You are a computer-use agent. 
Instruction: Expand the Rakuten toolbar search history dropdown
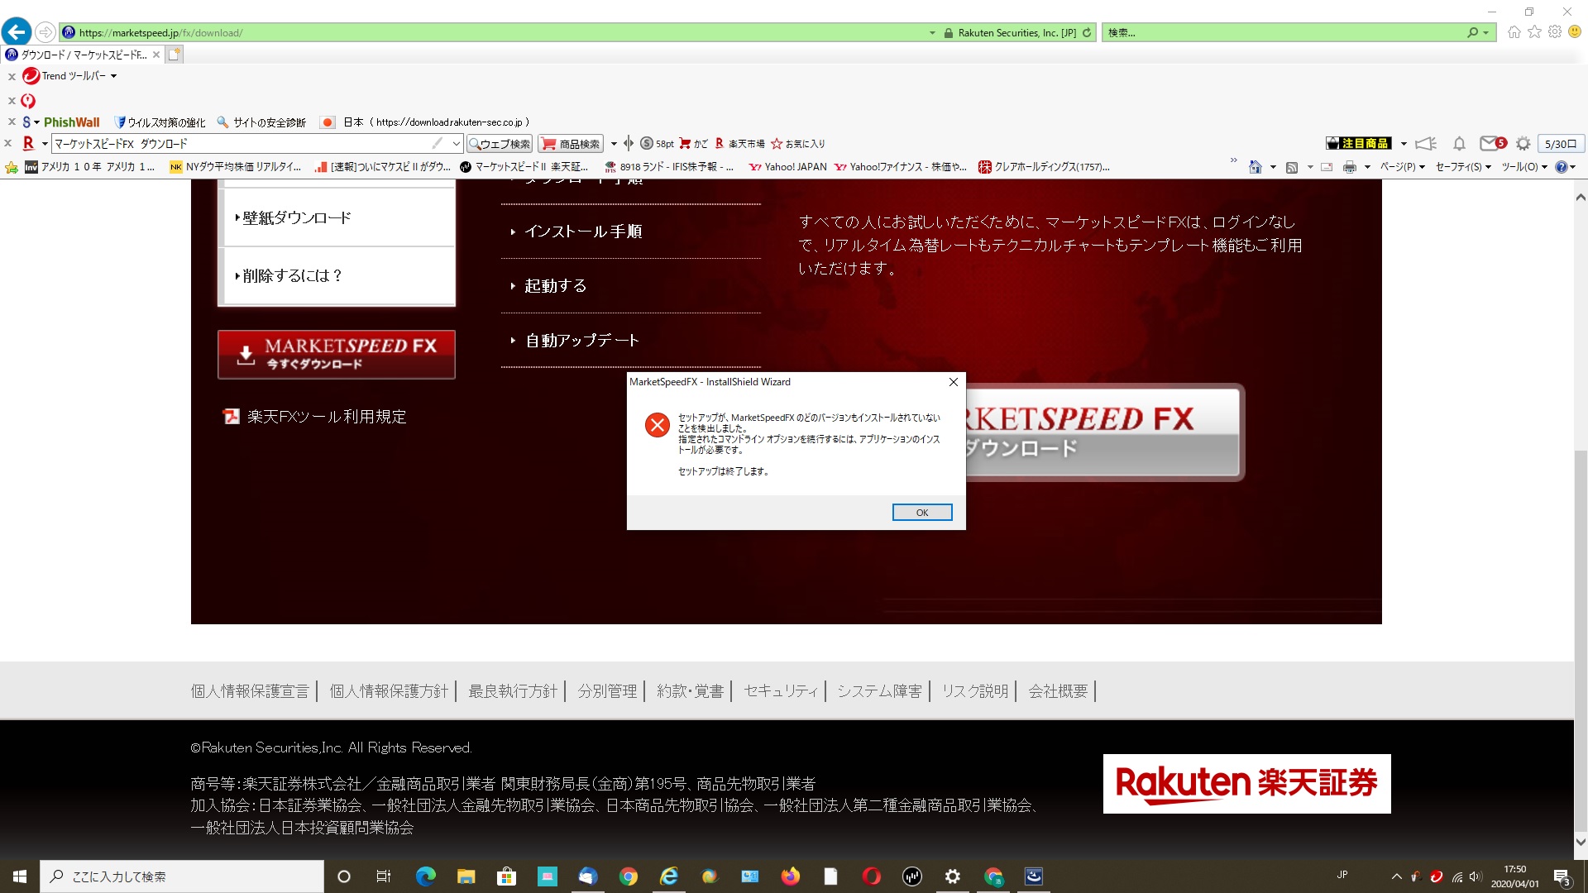tap(456, 144)
